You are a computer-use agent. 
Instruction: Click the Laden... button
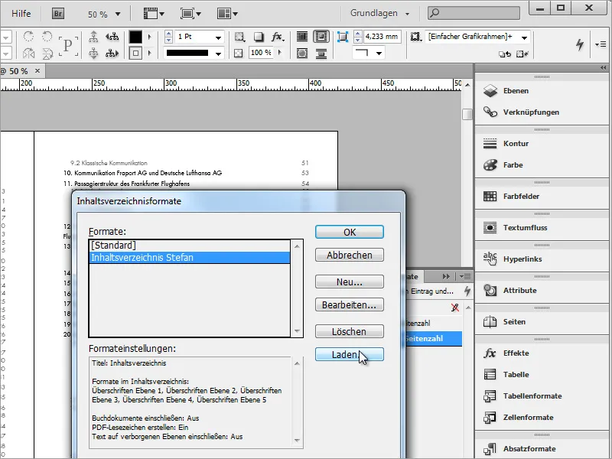click(350, 354)
